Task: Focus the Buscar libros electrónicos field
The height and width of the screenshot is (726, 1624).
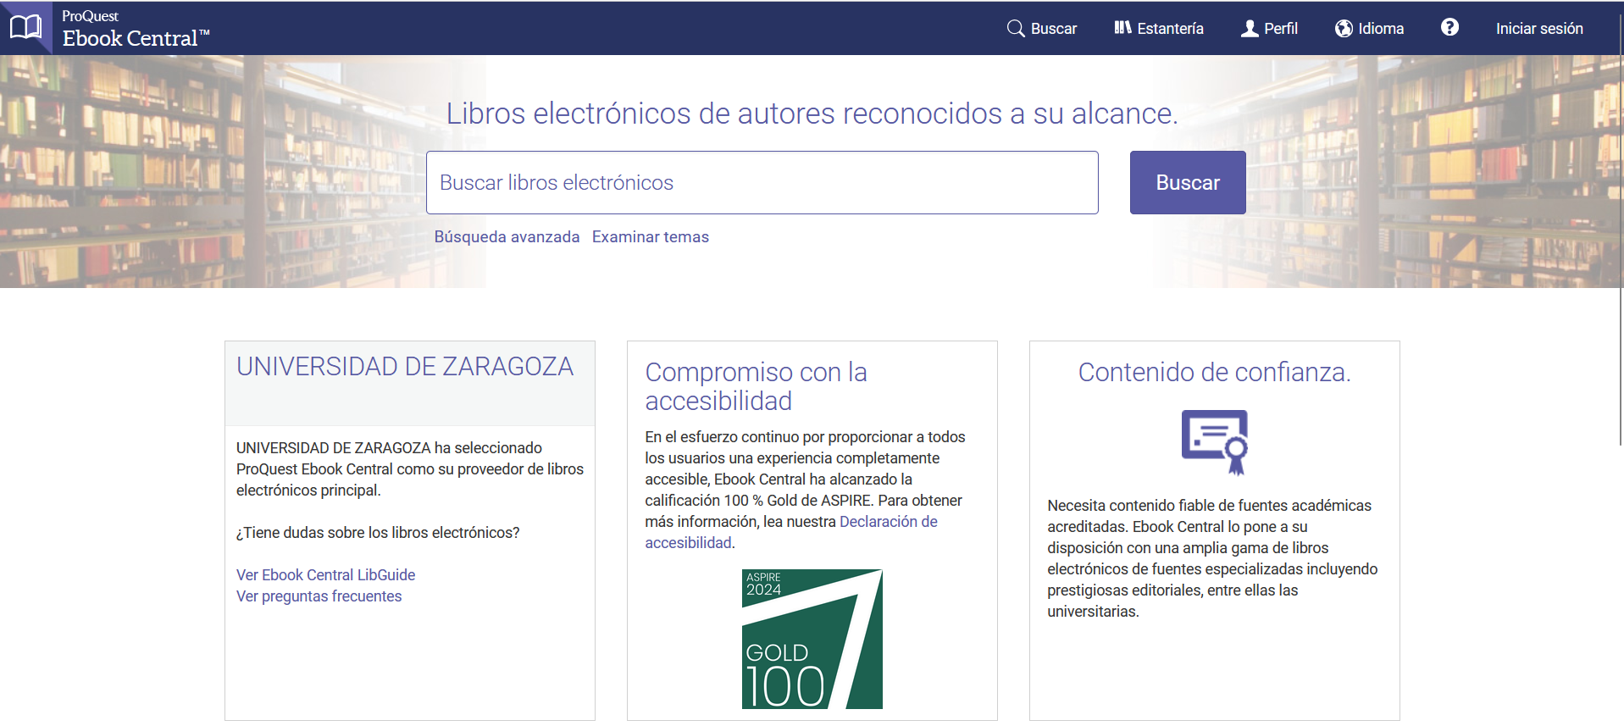Action: [x=762, y=183]
